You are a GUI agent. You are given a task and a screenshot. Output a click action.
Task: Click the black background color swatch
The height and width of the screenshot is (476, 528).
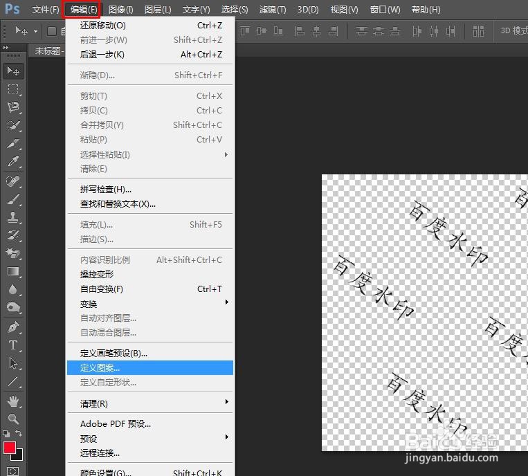[x=19, y=456]
